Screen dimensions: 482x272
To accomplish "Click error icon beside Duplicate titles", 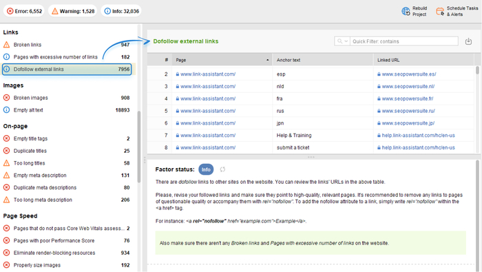I will (6, 151).
